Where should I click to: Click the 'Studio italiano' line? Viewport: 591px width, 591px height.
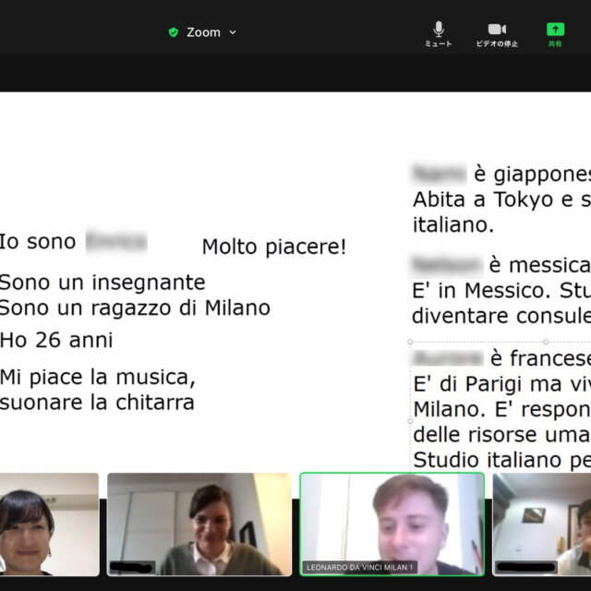click(x=502, y=460)
